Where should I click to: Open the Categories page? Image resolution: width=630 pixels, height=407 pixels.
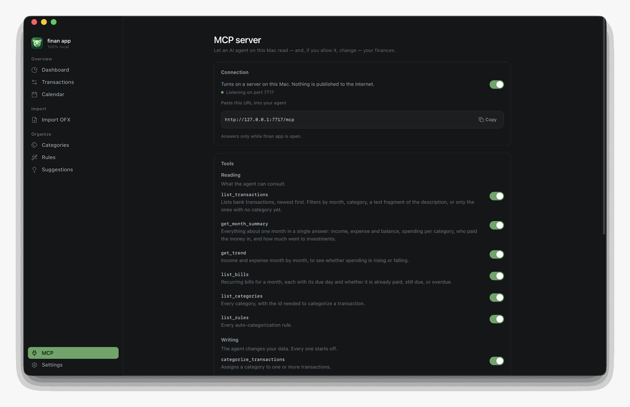(x=73, y=145)
